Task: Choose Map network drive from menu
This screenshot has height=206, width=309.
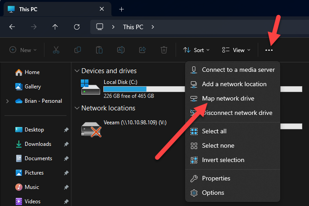Action: point(228,98)
